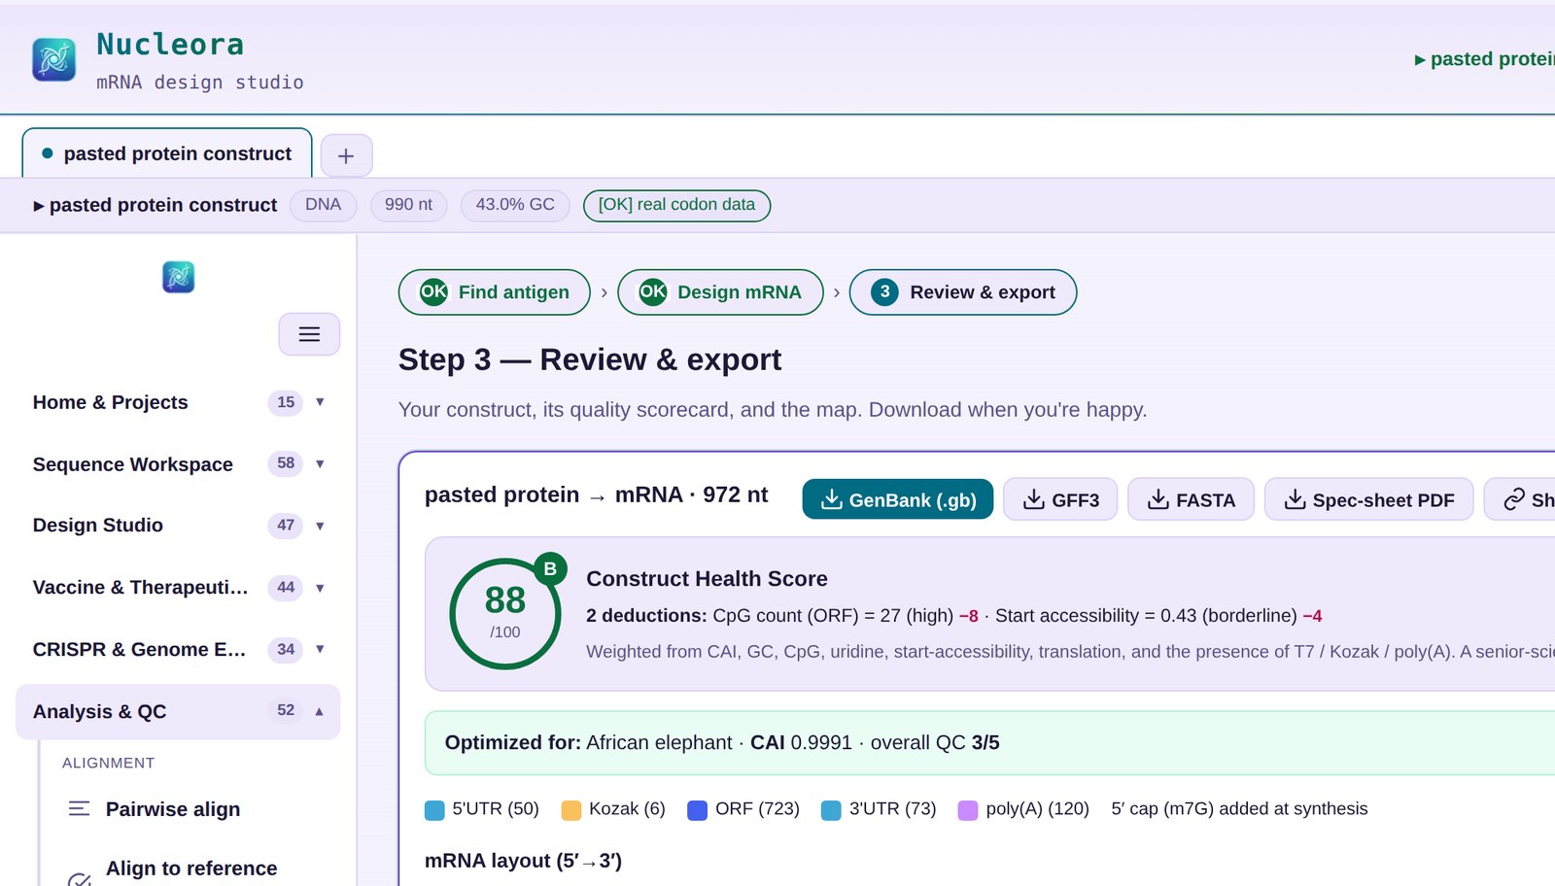Click the Pairwise align icon
1555x886 pixels.
tap(80, 808)
